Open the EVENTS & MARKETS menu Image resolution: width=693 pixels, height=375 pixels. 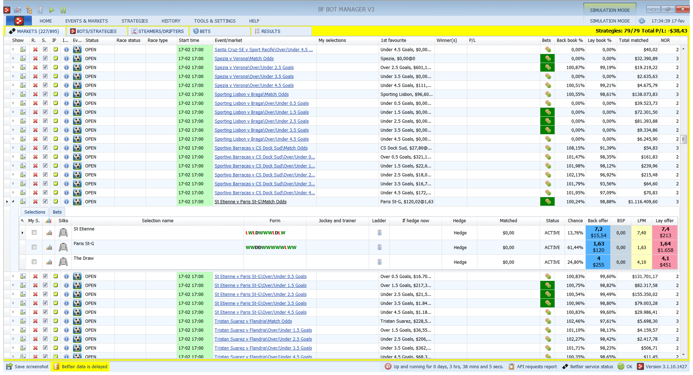(x=87, y=21)
